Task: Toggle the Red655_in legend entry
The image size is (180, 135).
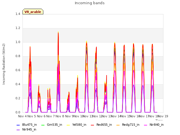Action: [101, 125]
